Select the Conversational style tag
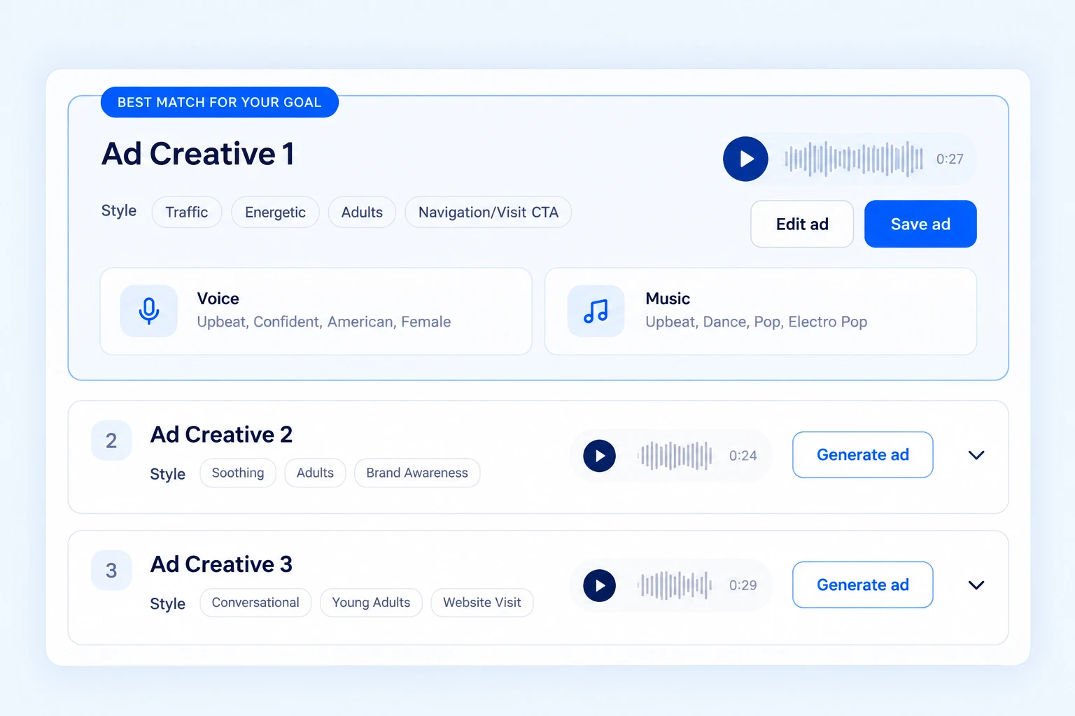The image size is (1075, 716). (x=255, y=603)
